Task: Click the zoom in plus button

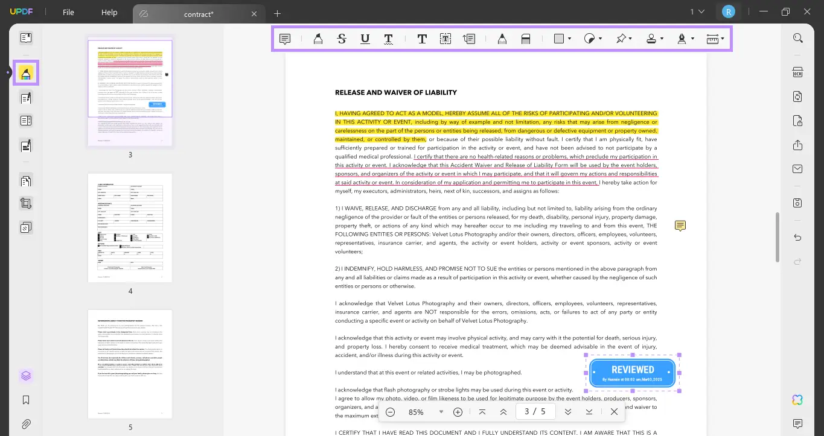Action: pos(458,412)
